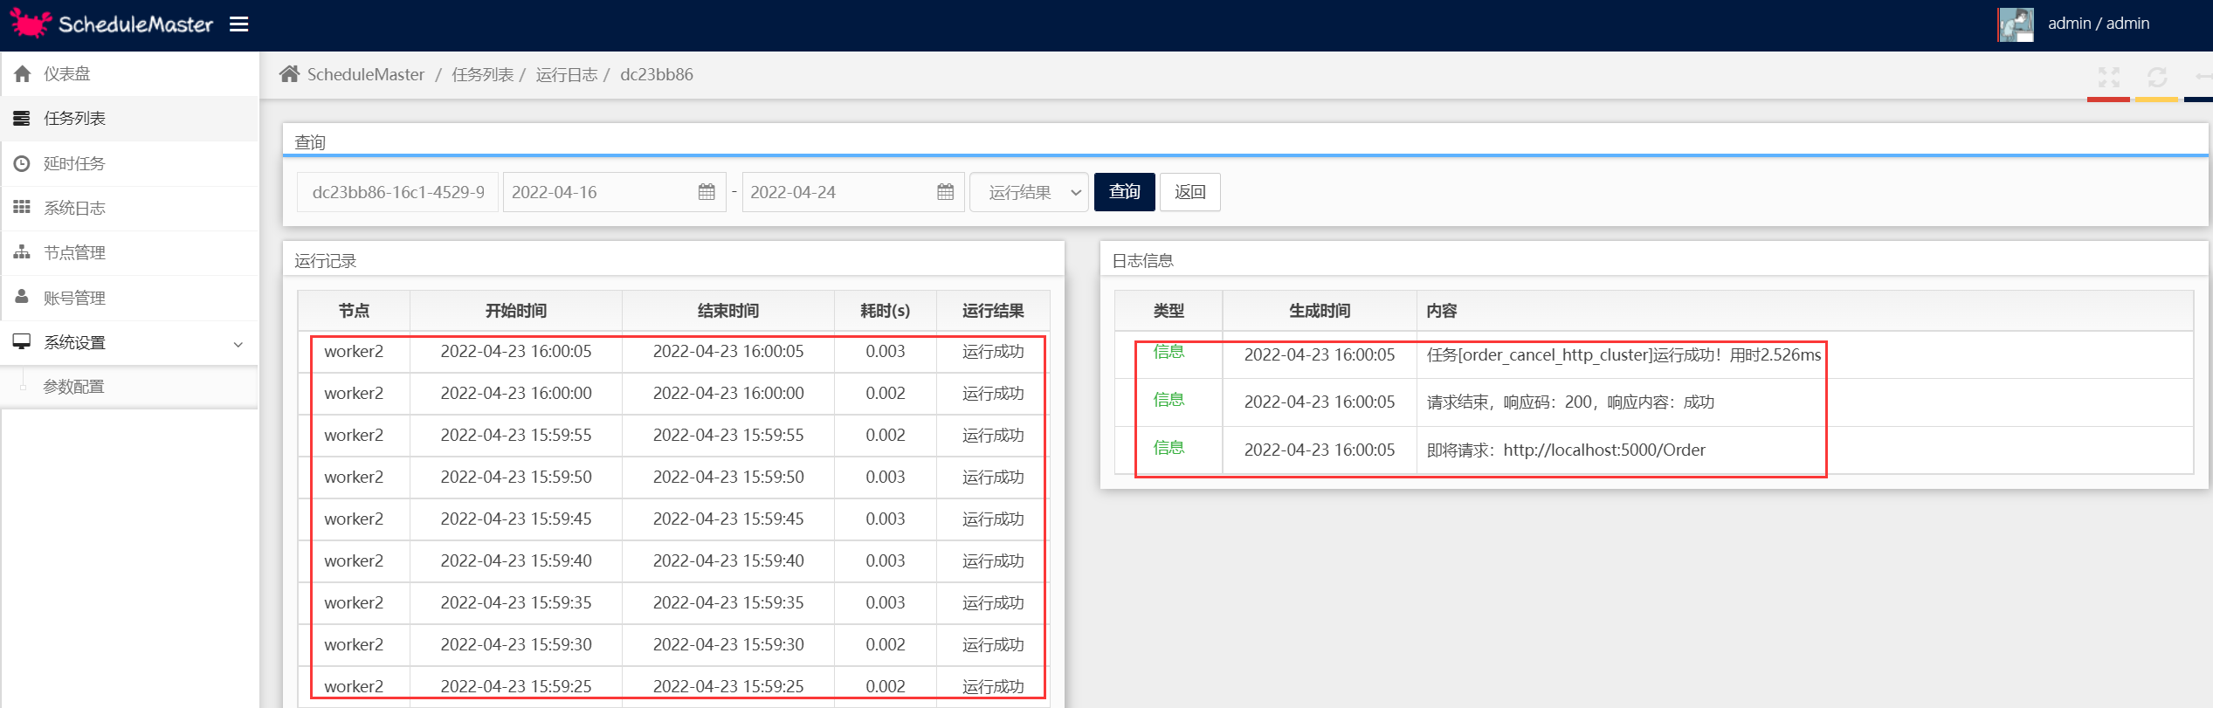Select run record starting 2022-04-23 15:59:30

coord(674,645)
